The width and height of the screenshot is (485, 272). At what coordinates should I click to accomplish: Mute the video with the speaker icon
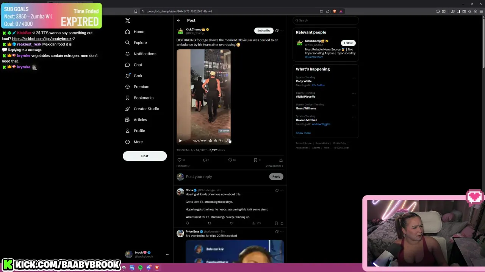point(210,141)
